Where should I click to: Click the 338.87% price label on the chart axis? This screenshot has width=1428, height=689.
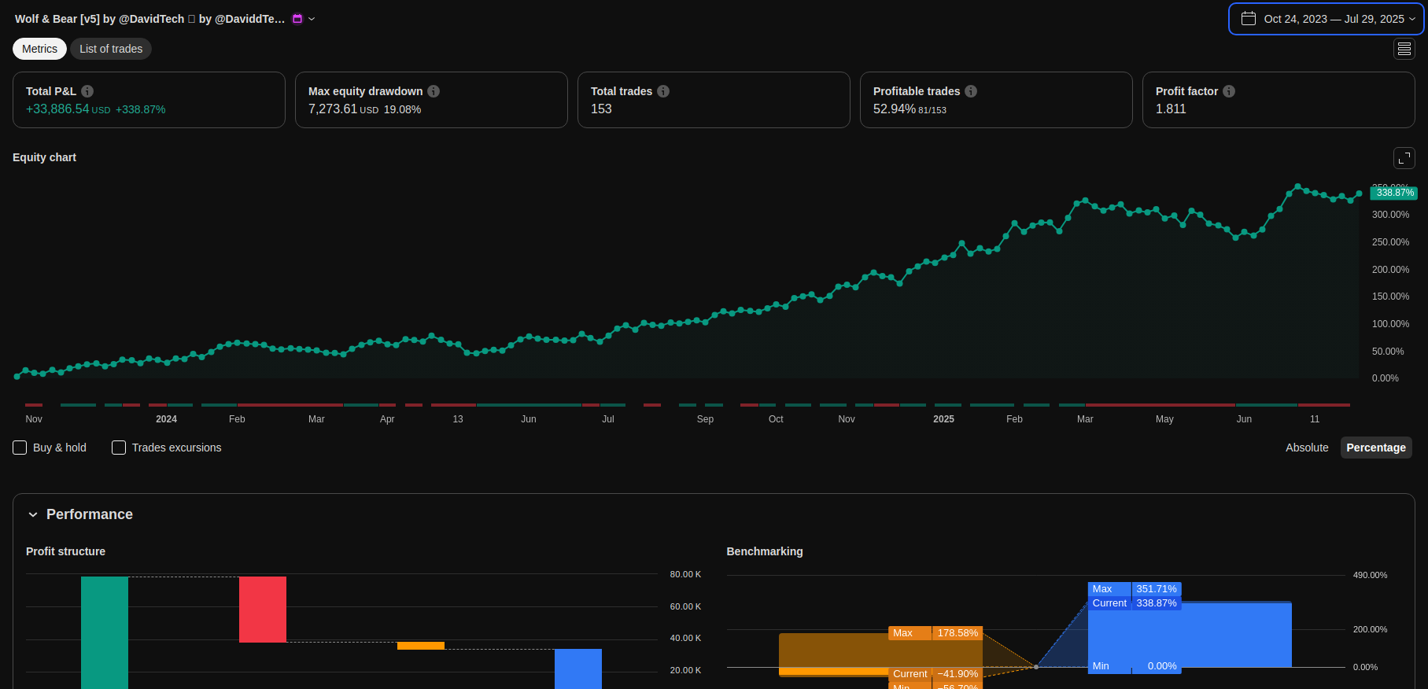(x=1394, y=193)
